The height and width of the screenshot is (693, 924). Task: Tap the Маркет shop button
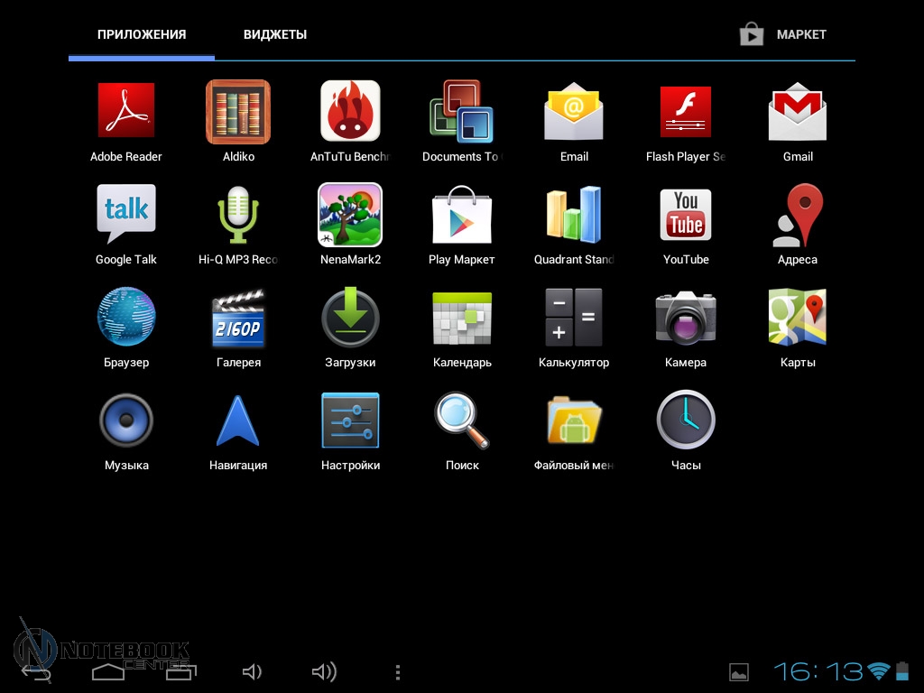point(783,34)
